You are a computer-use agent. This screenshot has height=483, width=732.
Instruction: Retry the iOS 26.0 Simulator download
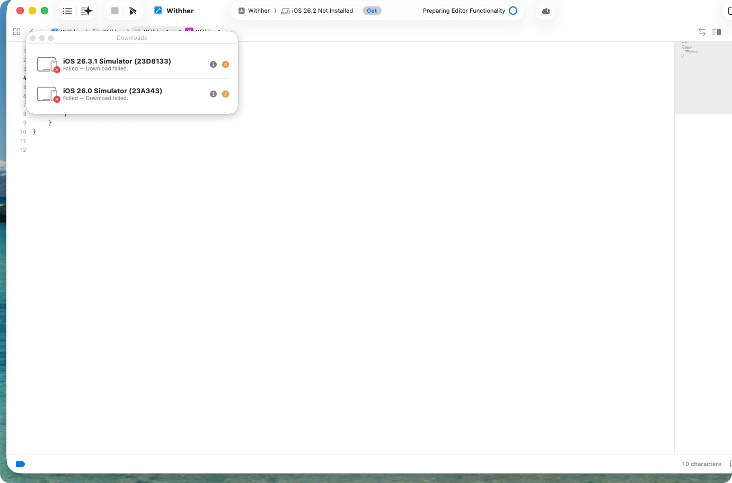coord(225,94)
